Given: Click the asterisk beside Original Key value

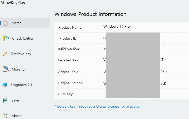Looking at the screenshot, I should [166, 72].
